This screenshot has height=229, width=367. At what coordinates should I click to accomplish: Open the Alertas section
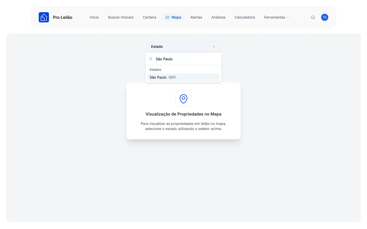click(196, 17)
